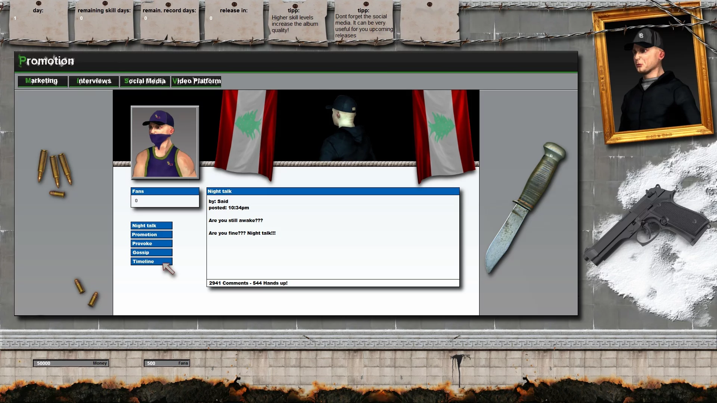The image size is (717, 403).
Task: Click the 'remaining skill days:' note
Action: click(104, 22)
